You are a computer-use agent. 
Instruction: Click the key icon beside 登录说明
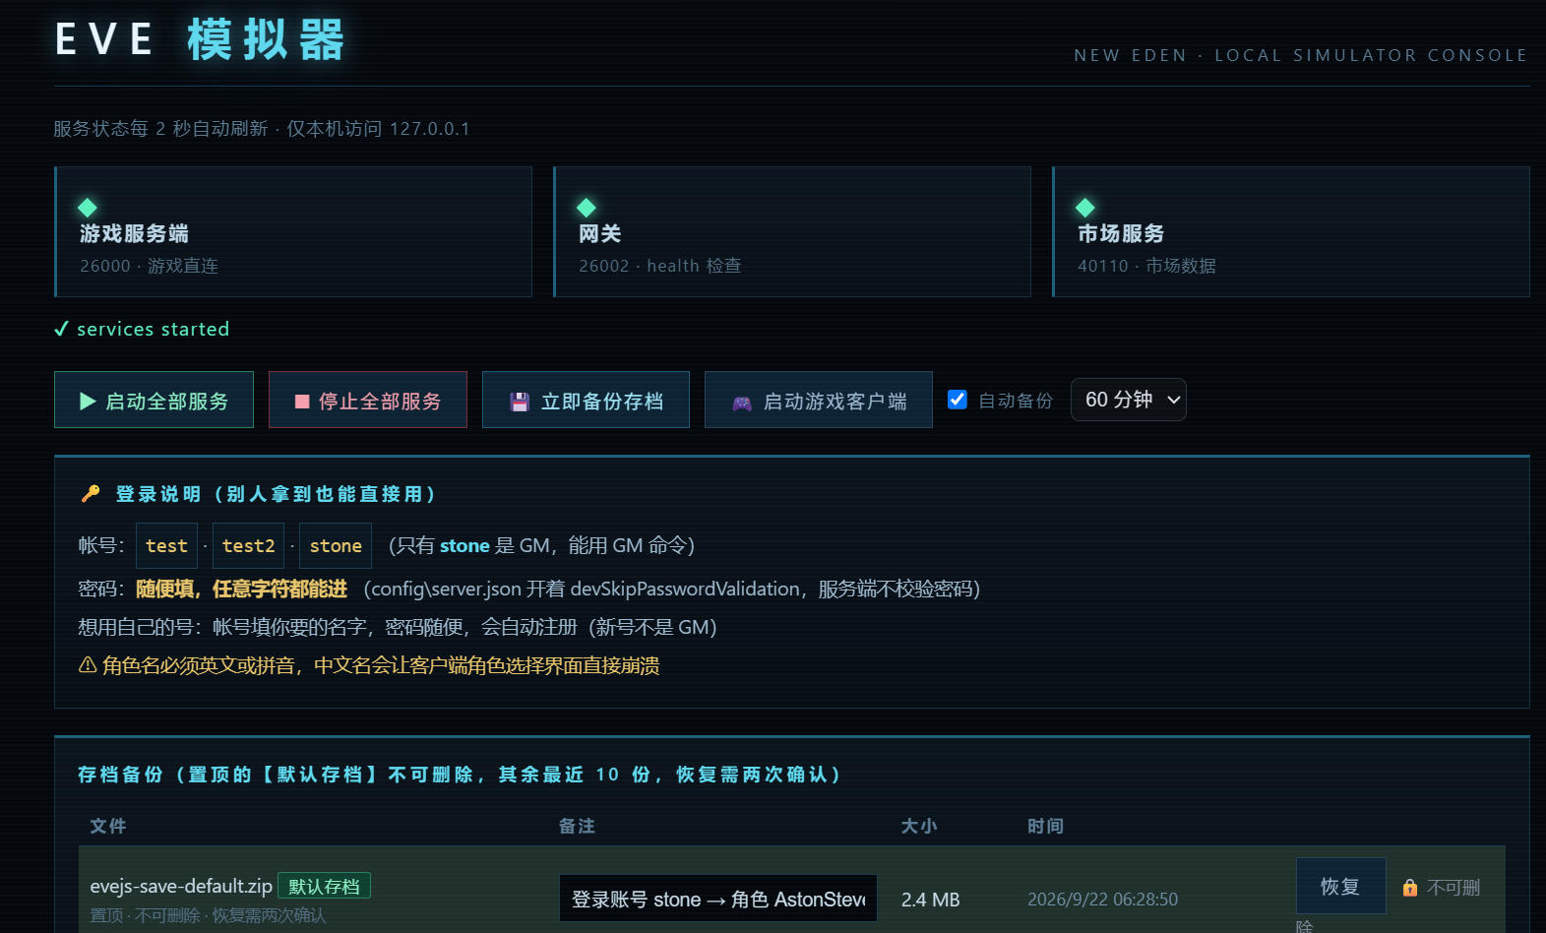coord(91,493)
